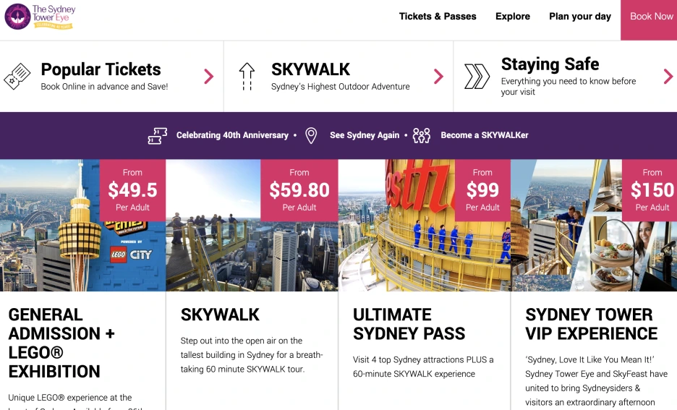
Task: Click the map pin icon in banner
Action: 311,135
